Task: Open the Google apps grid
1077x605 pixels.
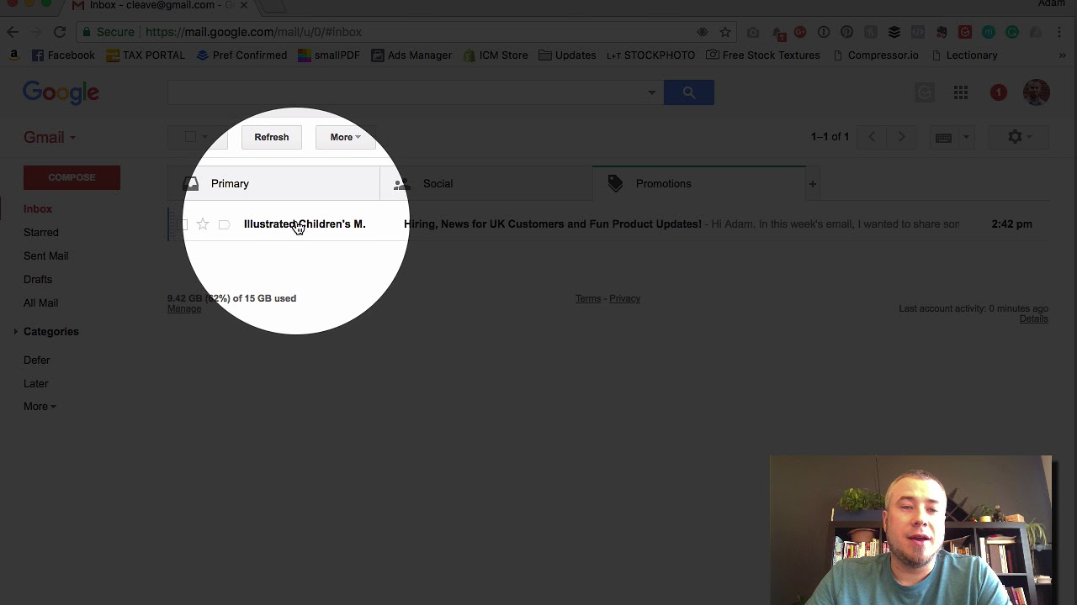Action: point(961,92)
